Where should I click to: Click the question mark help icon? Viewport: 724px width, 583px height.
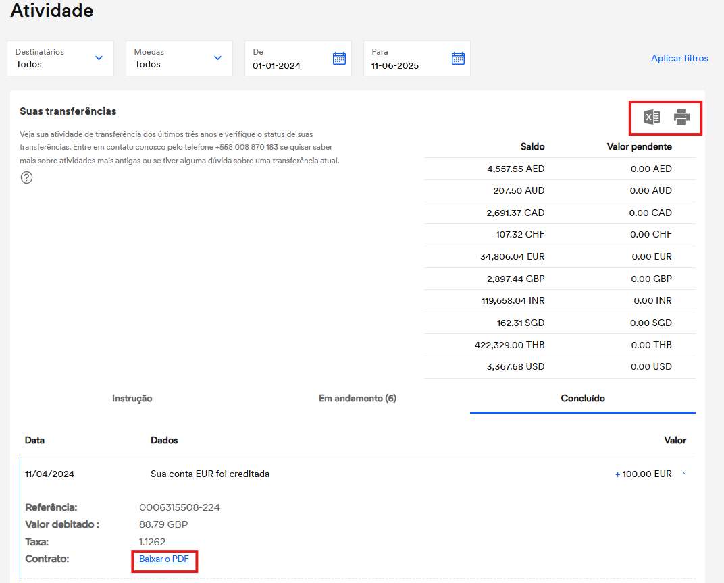click(x=26, y=177)
